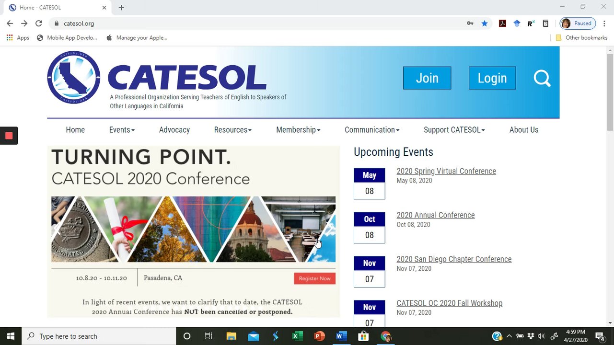Click the Upcoming Events heading
Viewport: 614px width, 345px height.
pos(394,152)
